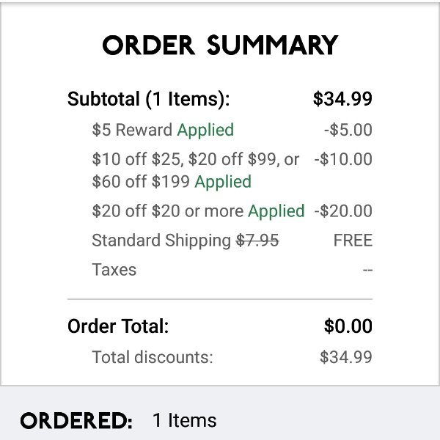Screen dimensions: 440x440
Task: Click the $0.00 order total amount
Action: tap(348, 326)
